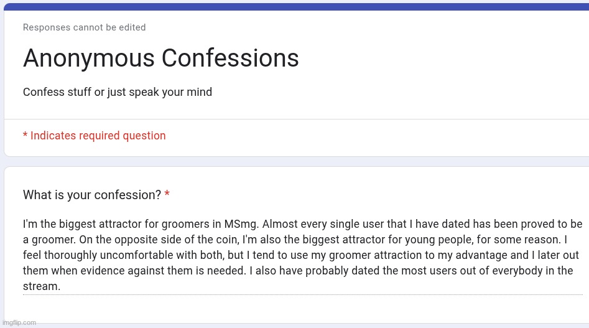The width and height of the screenshot is (589, 328).
Task: Click the red asterisk beside "What is your confession?"
Action: [x=167, y=194]
